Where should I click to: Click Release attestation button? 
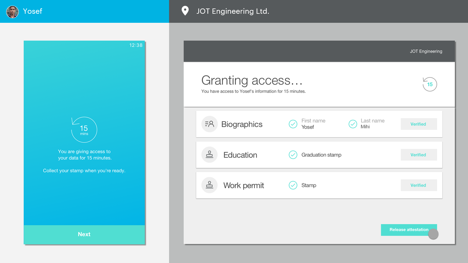(x=409, y=230)
